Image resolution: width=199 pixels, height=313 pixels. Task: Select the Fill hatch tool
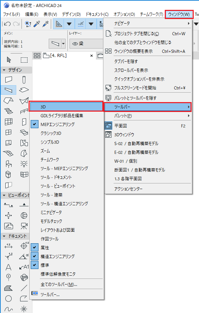pyautogui.click(x=8, y=288)
